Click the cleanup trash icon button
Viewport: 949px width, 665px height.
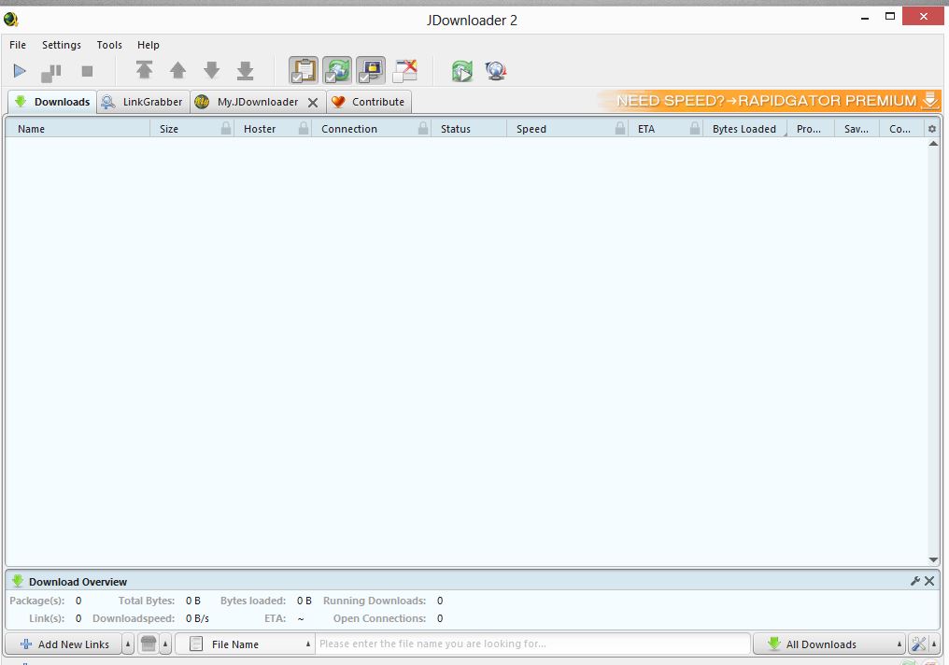[x=149, y=644]
